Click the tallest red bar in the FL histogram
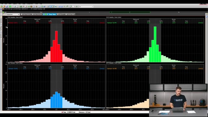208x117 pixels. [56, 46]
